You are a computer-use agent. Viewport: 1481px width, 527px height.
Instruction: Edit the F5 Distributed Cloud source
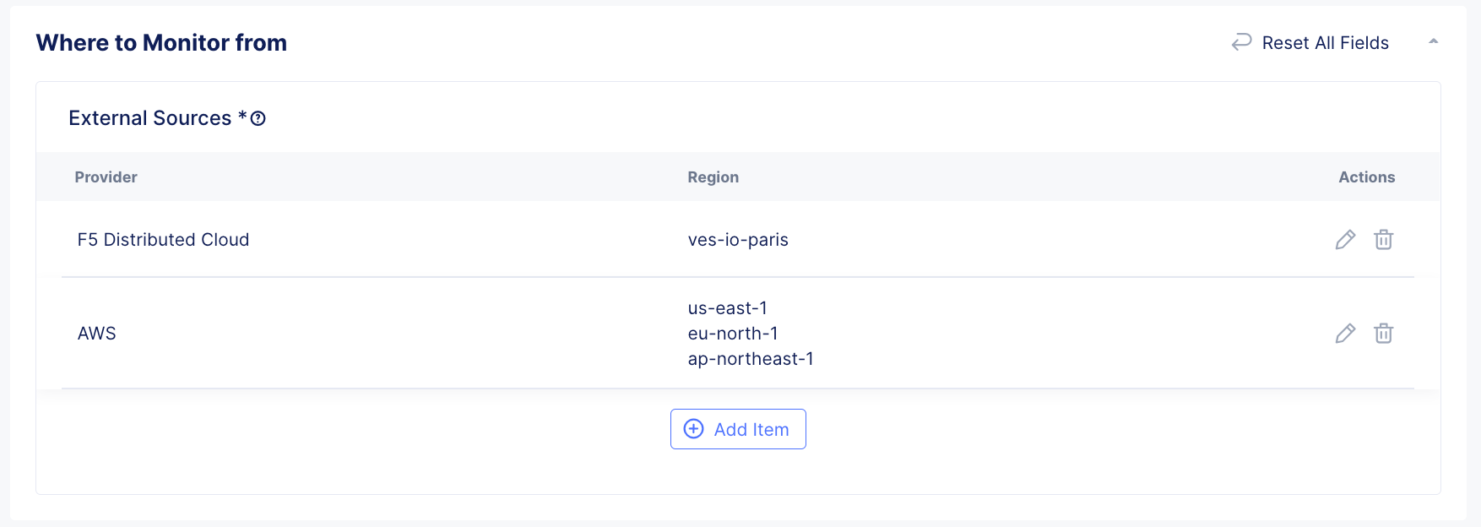1345,240
